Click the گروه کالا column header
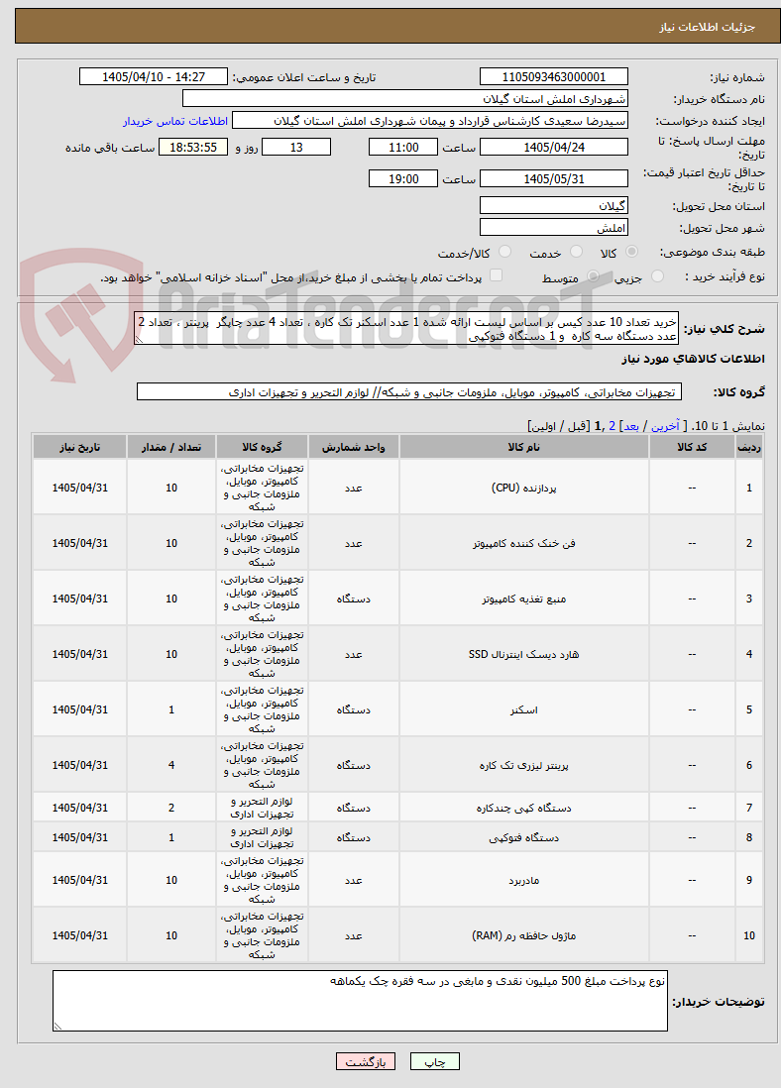 (262, 448)
